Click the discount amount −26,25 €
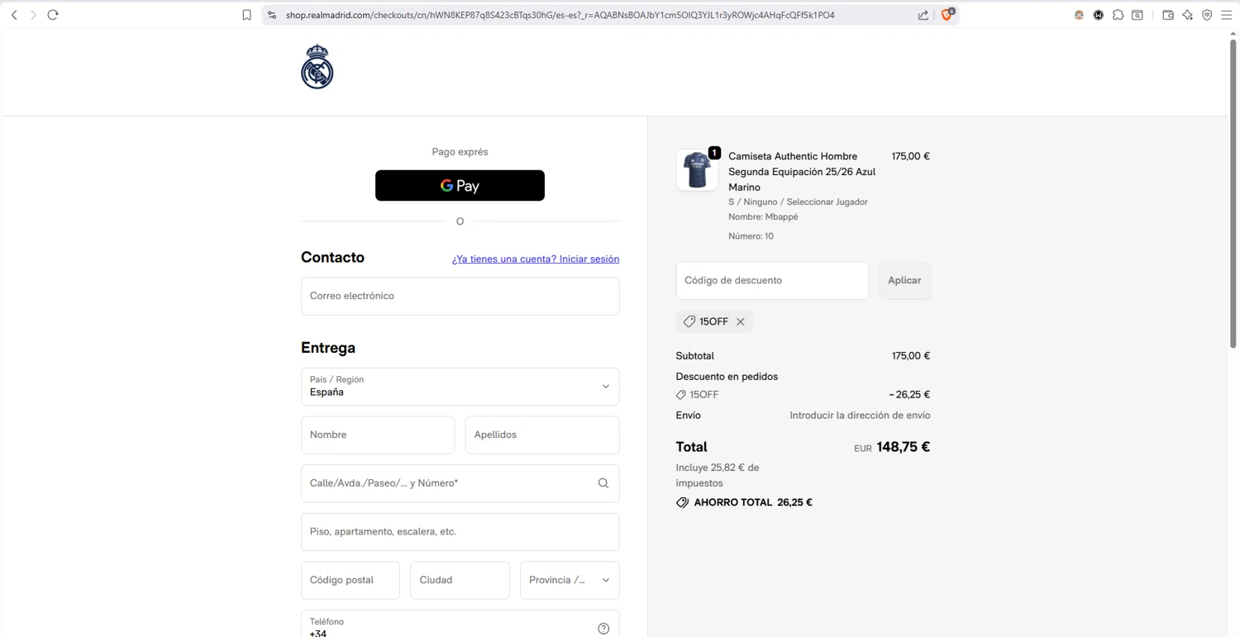This screenshot has height=637, width=1240. coord(909,395)
